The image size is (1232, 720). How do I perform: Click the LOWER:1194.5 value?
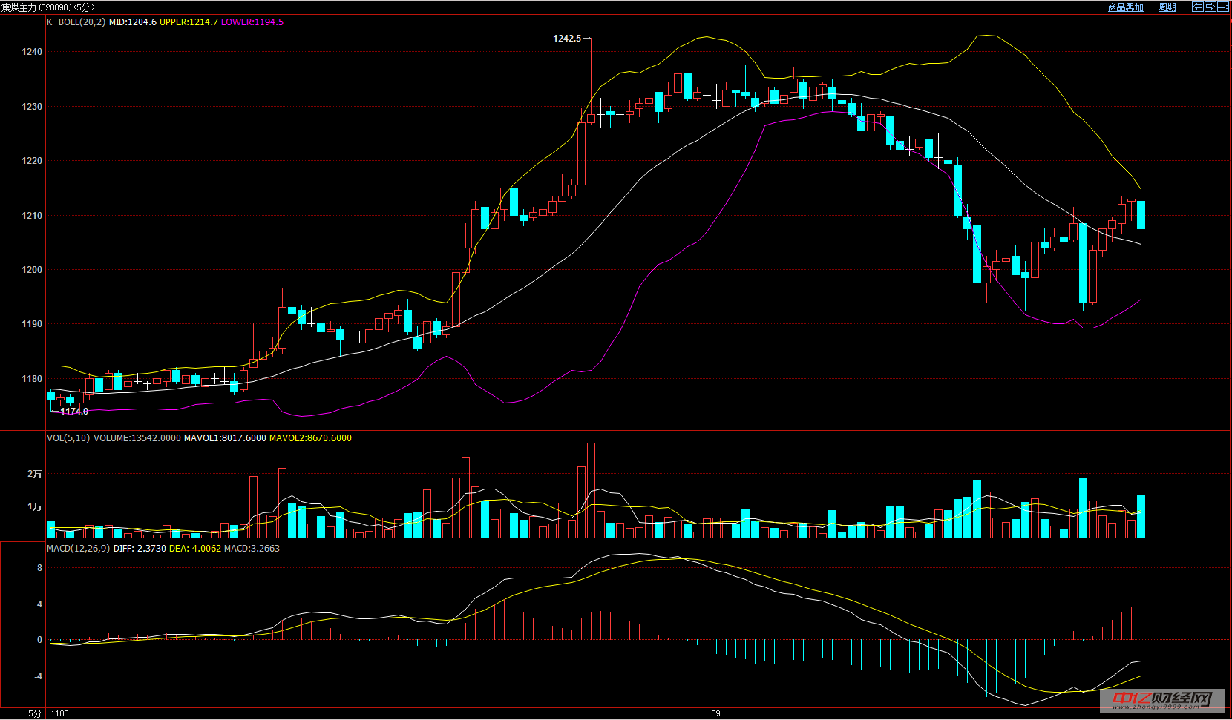252,22
